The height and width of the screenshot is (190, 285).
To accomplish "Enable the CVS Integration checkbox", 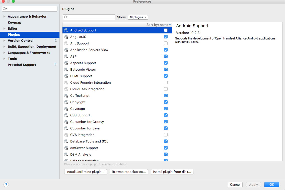I will 166,135.
